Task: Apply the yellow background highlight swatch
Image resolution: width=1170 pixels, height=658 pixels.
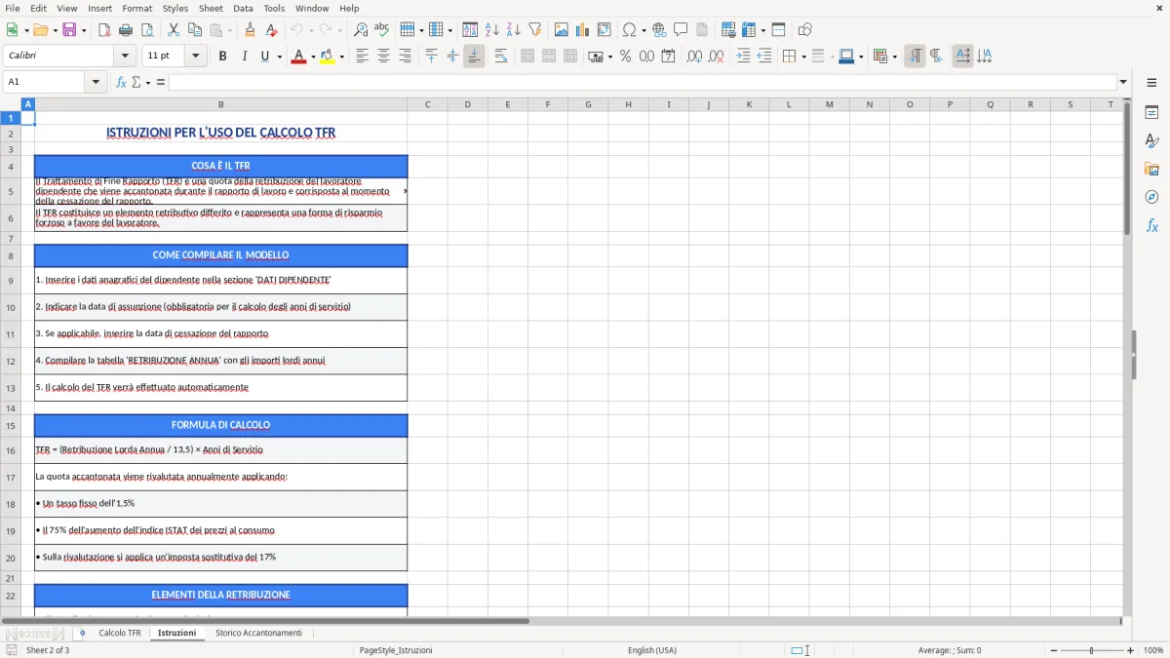Action: click(x=328, y=57)
